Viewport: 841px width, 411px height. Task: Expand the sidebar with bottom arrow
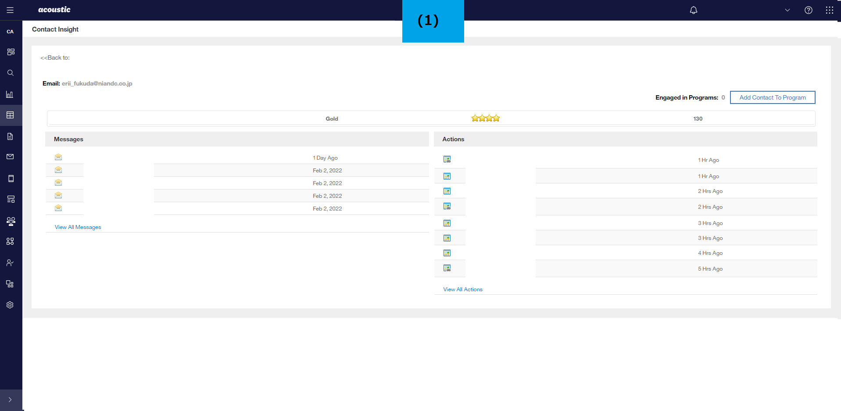pyautogui.click(x=10, y=400)
